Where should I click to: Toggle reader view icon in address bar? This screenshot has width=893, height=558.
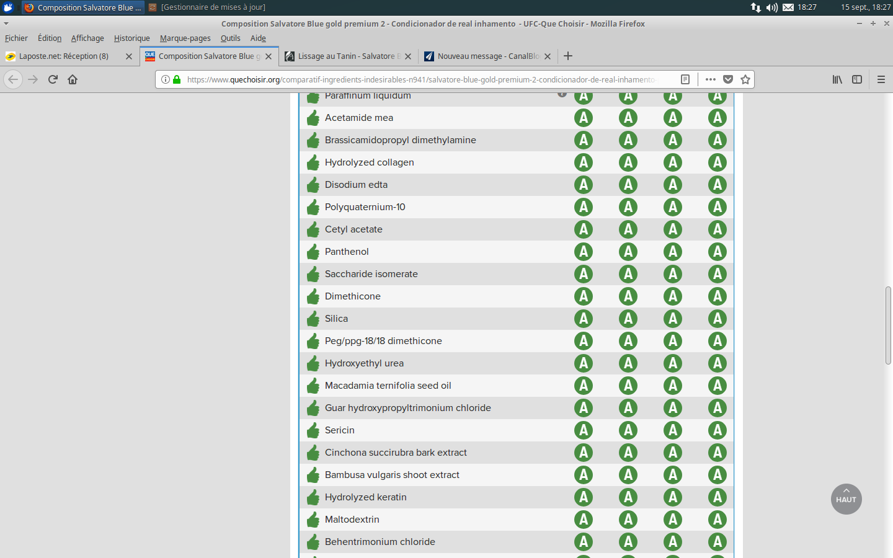685,79
